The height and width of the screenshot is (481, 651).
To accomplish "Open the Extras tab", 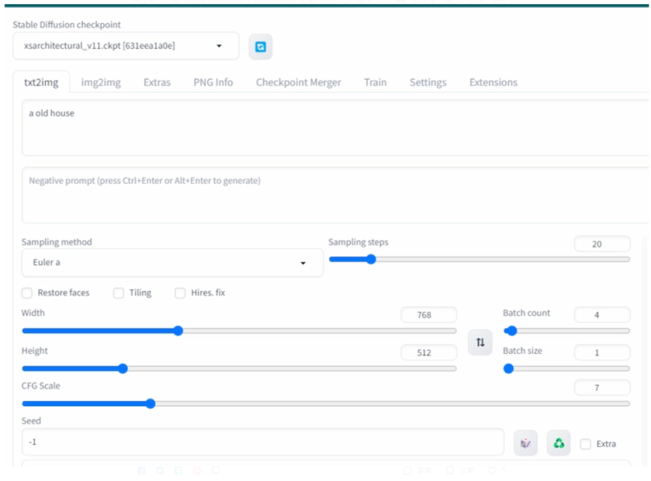I will (157, 82).
